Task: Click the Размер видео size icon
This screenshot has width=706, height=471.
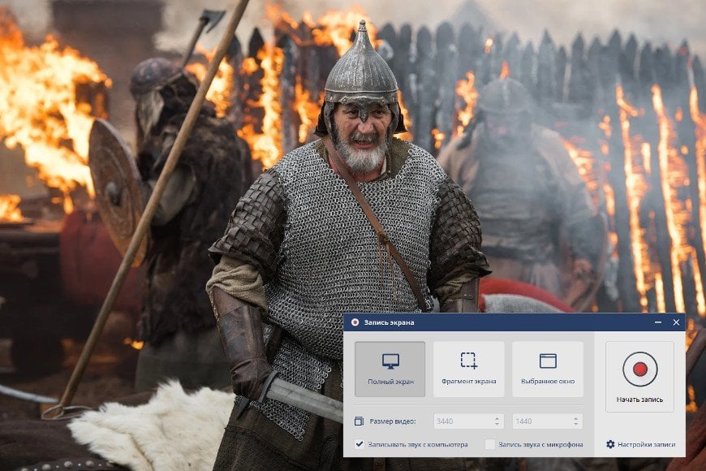Action: pos(359,421)
